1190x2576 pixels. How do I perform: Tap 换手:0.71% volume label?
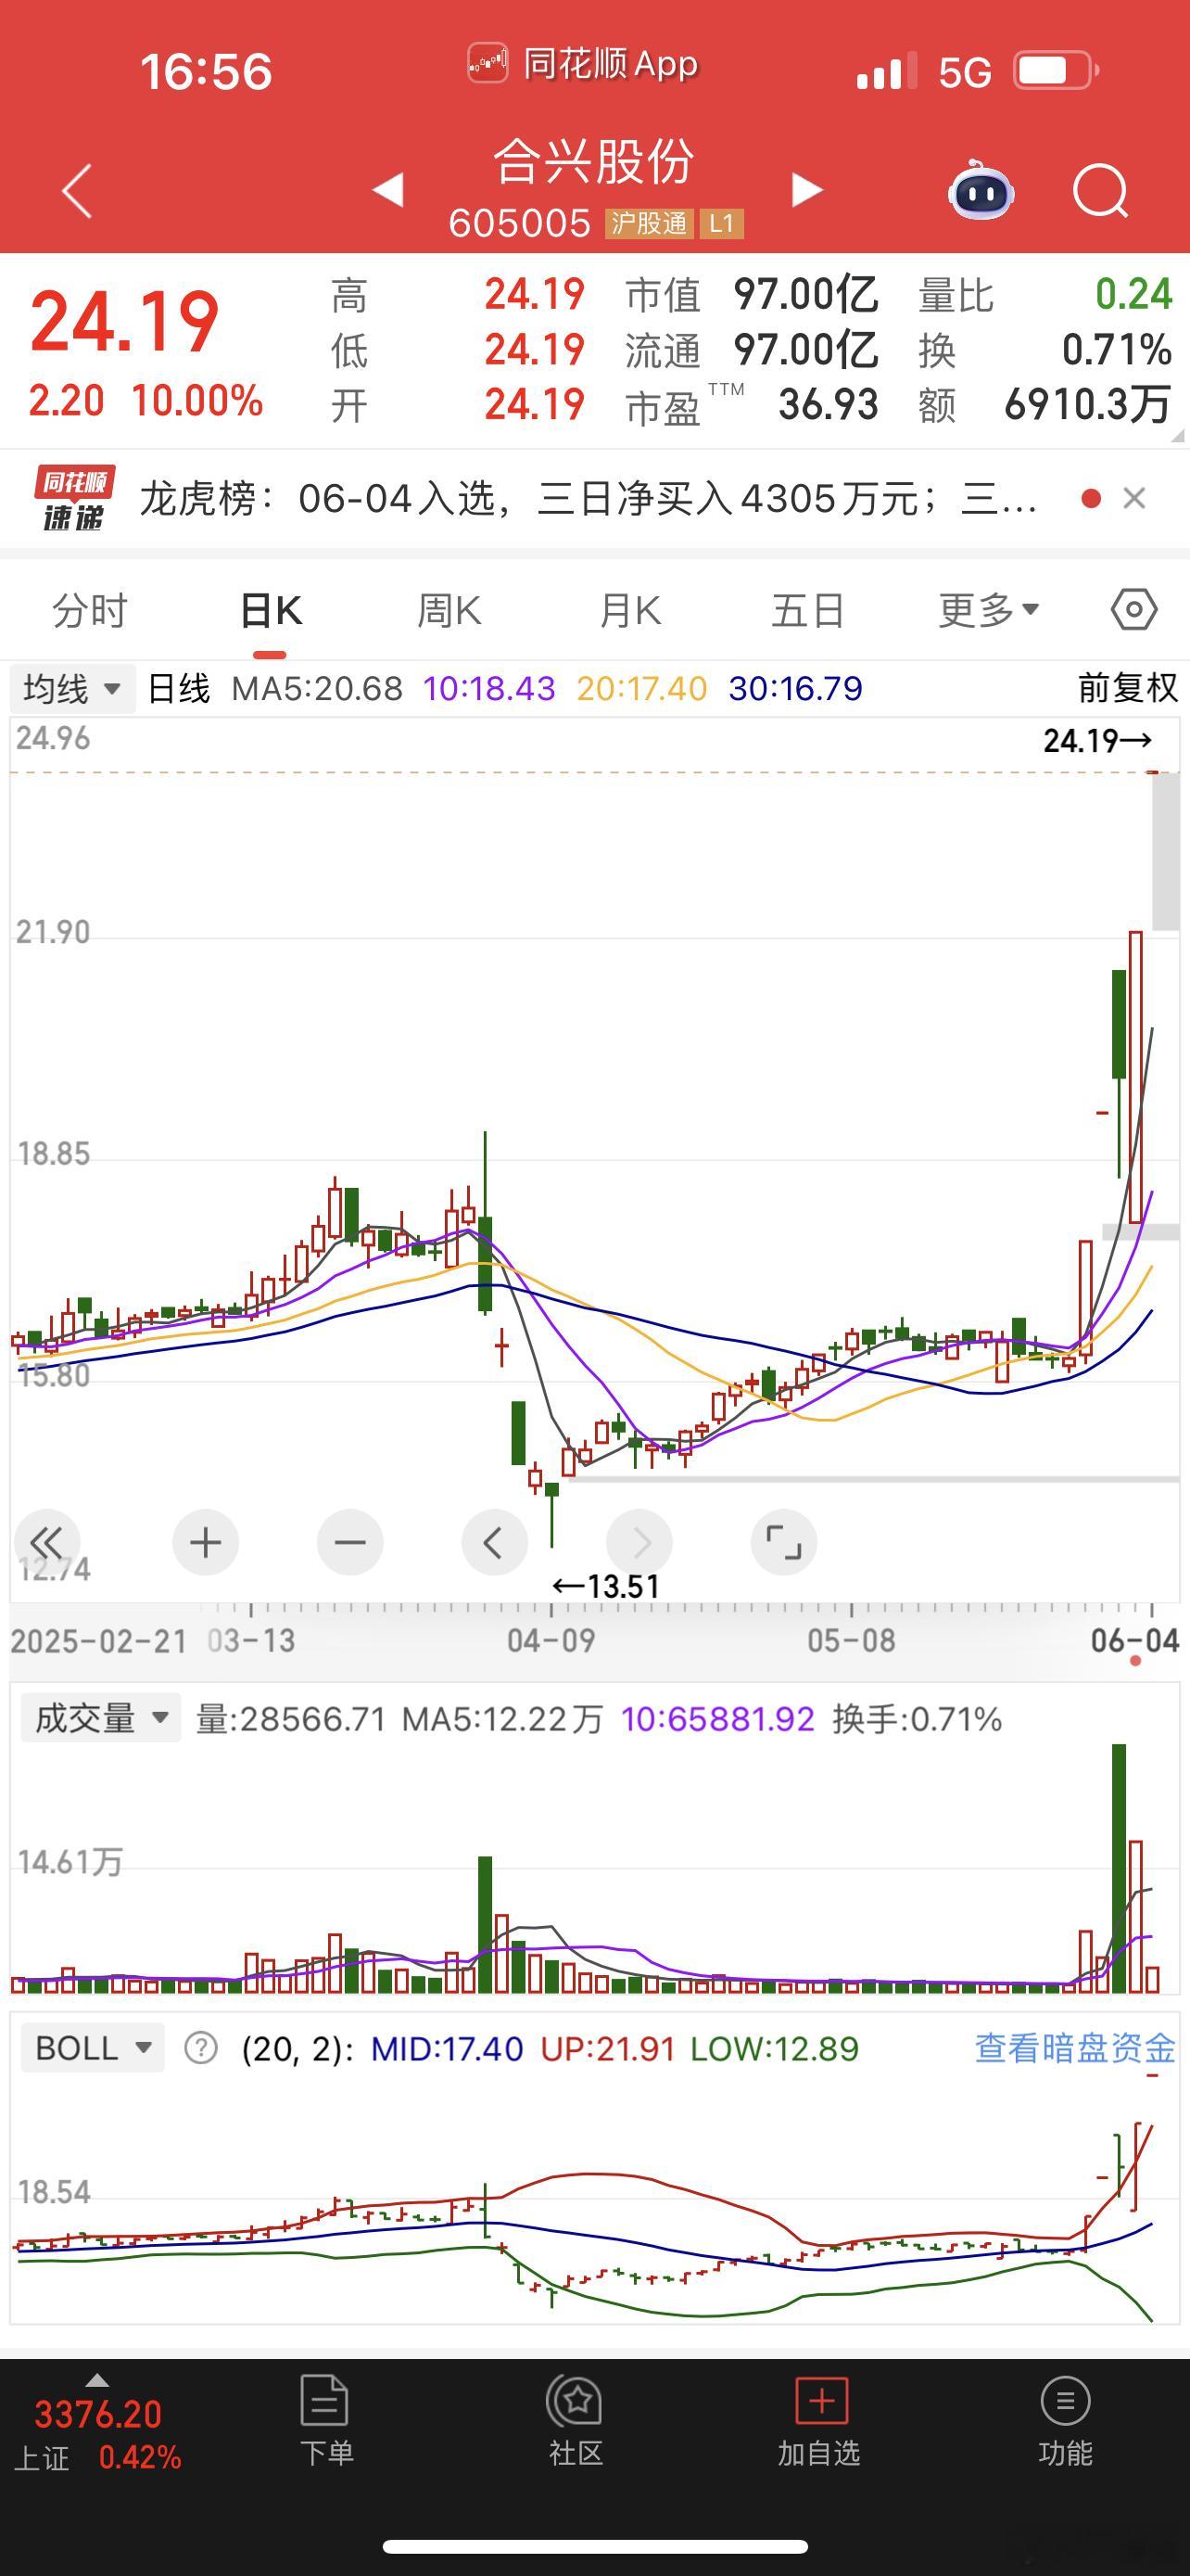click(x=917, y=1718)
